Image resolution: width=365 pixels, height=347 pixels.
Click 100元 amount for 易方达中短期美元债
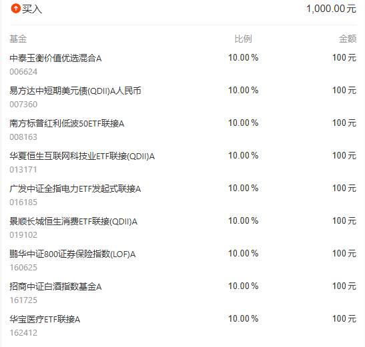click(344, 90)
